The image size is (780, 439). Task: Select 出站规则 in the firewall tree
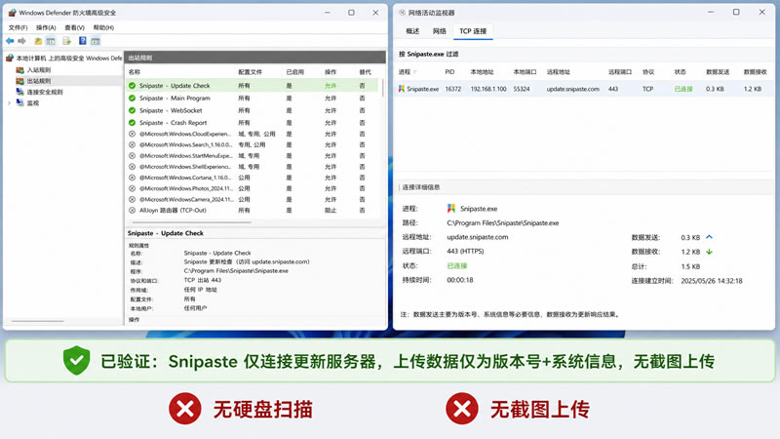38,81
